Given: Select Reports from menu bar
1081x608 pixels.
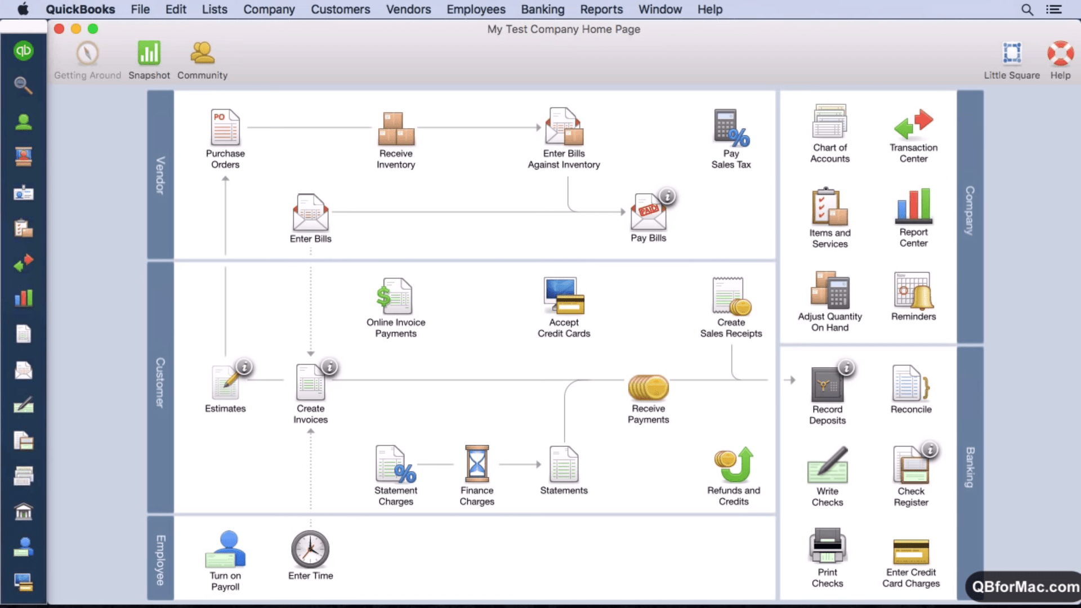Looking at the screenshot, I should pos(601,9).
